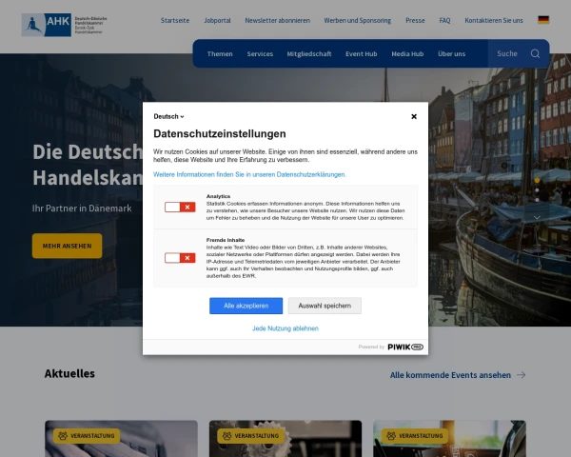Toggle the Fremde Inhalte cookie switch
Viewport: 571px width, 457px height.
pyautogui.click(x=179, y=257)
